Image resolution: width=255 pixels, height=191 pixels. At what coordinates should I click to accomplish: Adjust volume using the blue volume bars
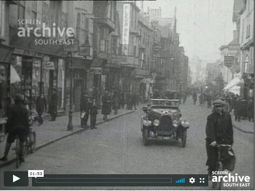pyautogui.click(x=180, y=180)
